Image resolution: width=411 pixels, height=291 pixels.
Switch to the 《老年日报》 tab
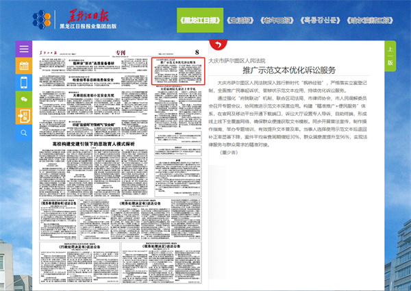[277, 21]
